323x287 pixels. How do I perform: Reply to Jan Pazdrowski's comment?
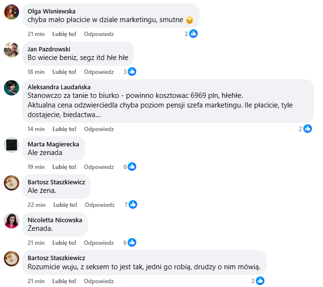tap(99, 72)
